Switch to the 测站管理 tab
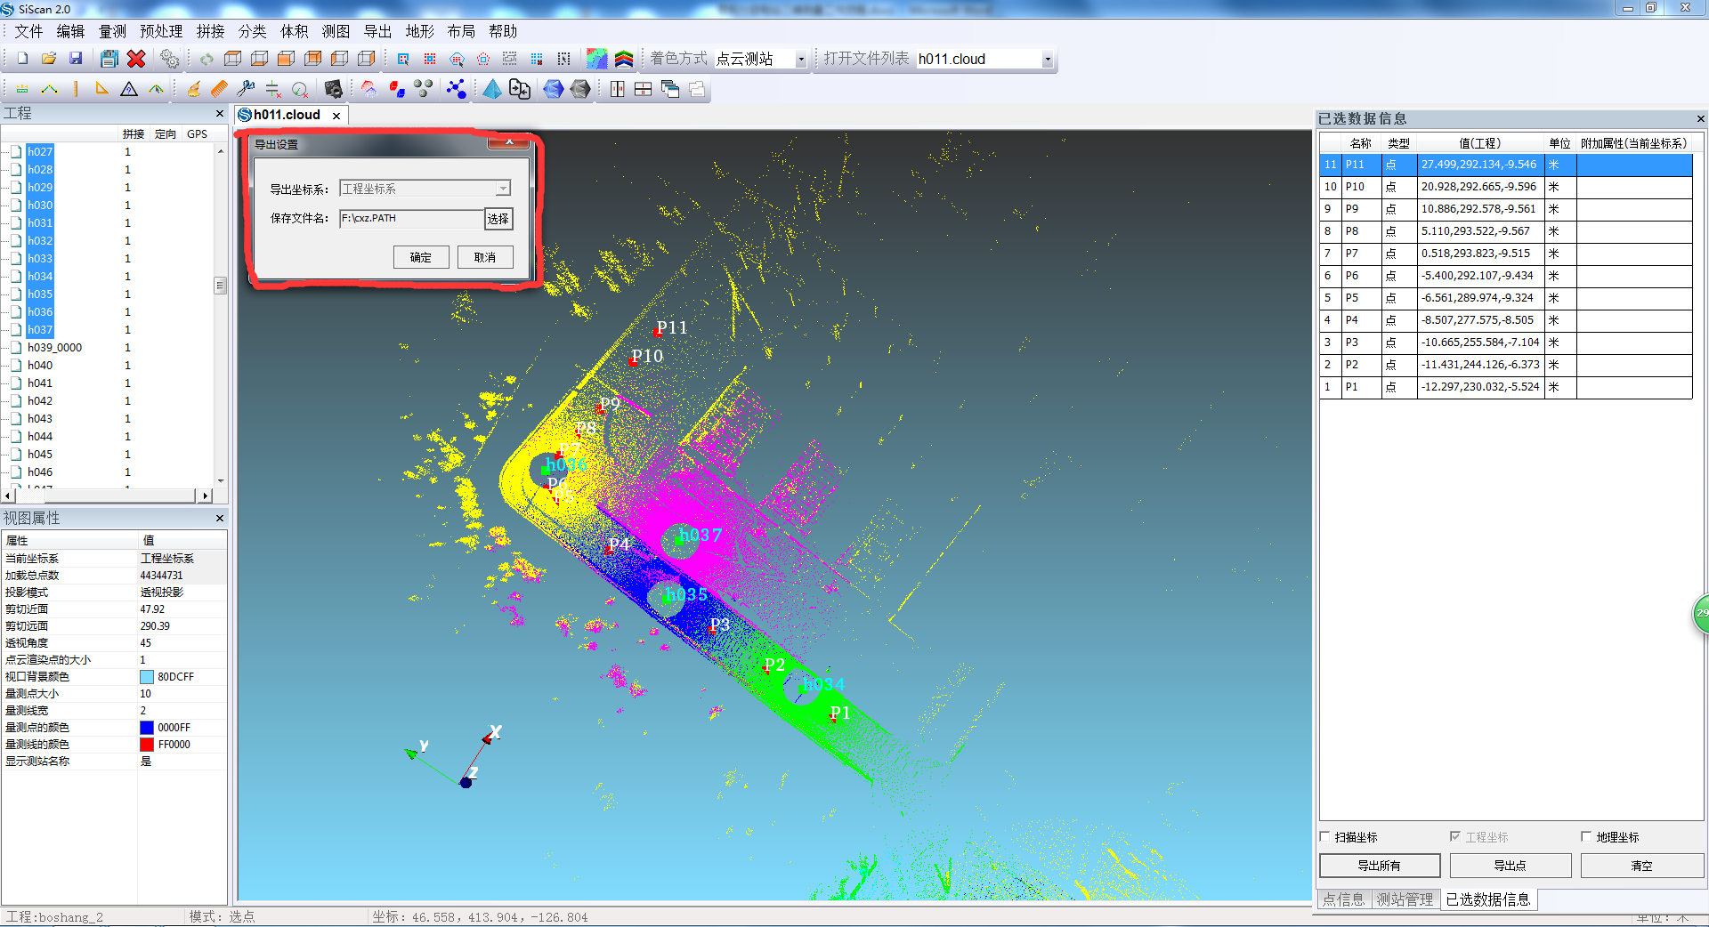Image resolution: width=1709 pixels, height=927 pixels. 1405,899
